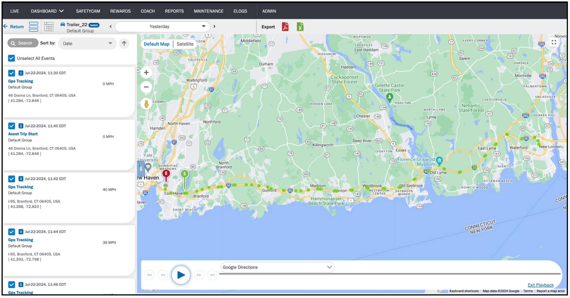Select the Street View pegman
The width and height of the screenshot is (570, 298).
[146, 104]
